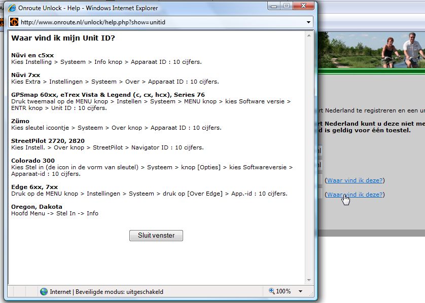The width and height of the screenshot is (425, 303).
Task: Click the 'Edge 6xx, 7xx' heading
Action: click(x=34, y=187)
